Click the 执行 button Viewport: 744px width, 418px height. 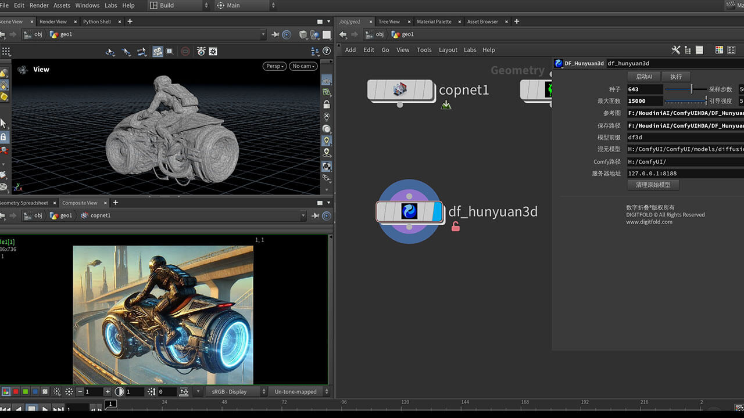(676, 77)
